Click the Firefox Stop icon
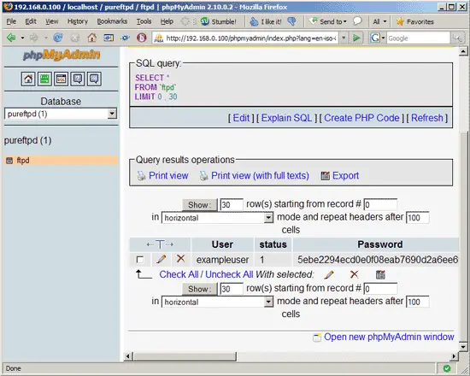The image size is (470, 376). (x=75, y=38)
